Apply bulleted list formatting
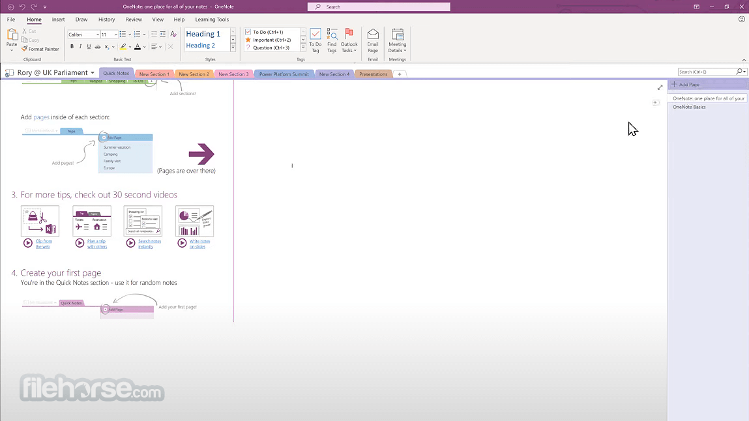The width and height of the screenshot is (749, 421). [123, 35]
